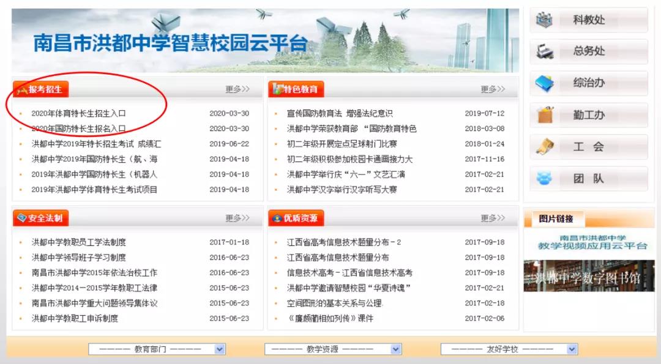The height and width of the screenshot is (364, 661).
Task: Select the 特色教育 section tab
Action: point(296,89)
